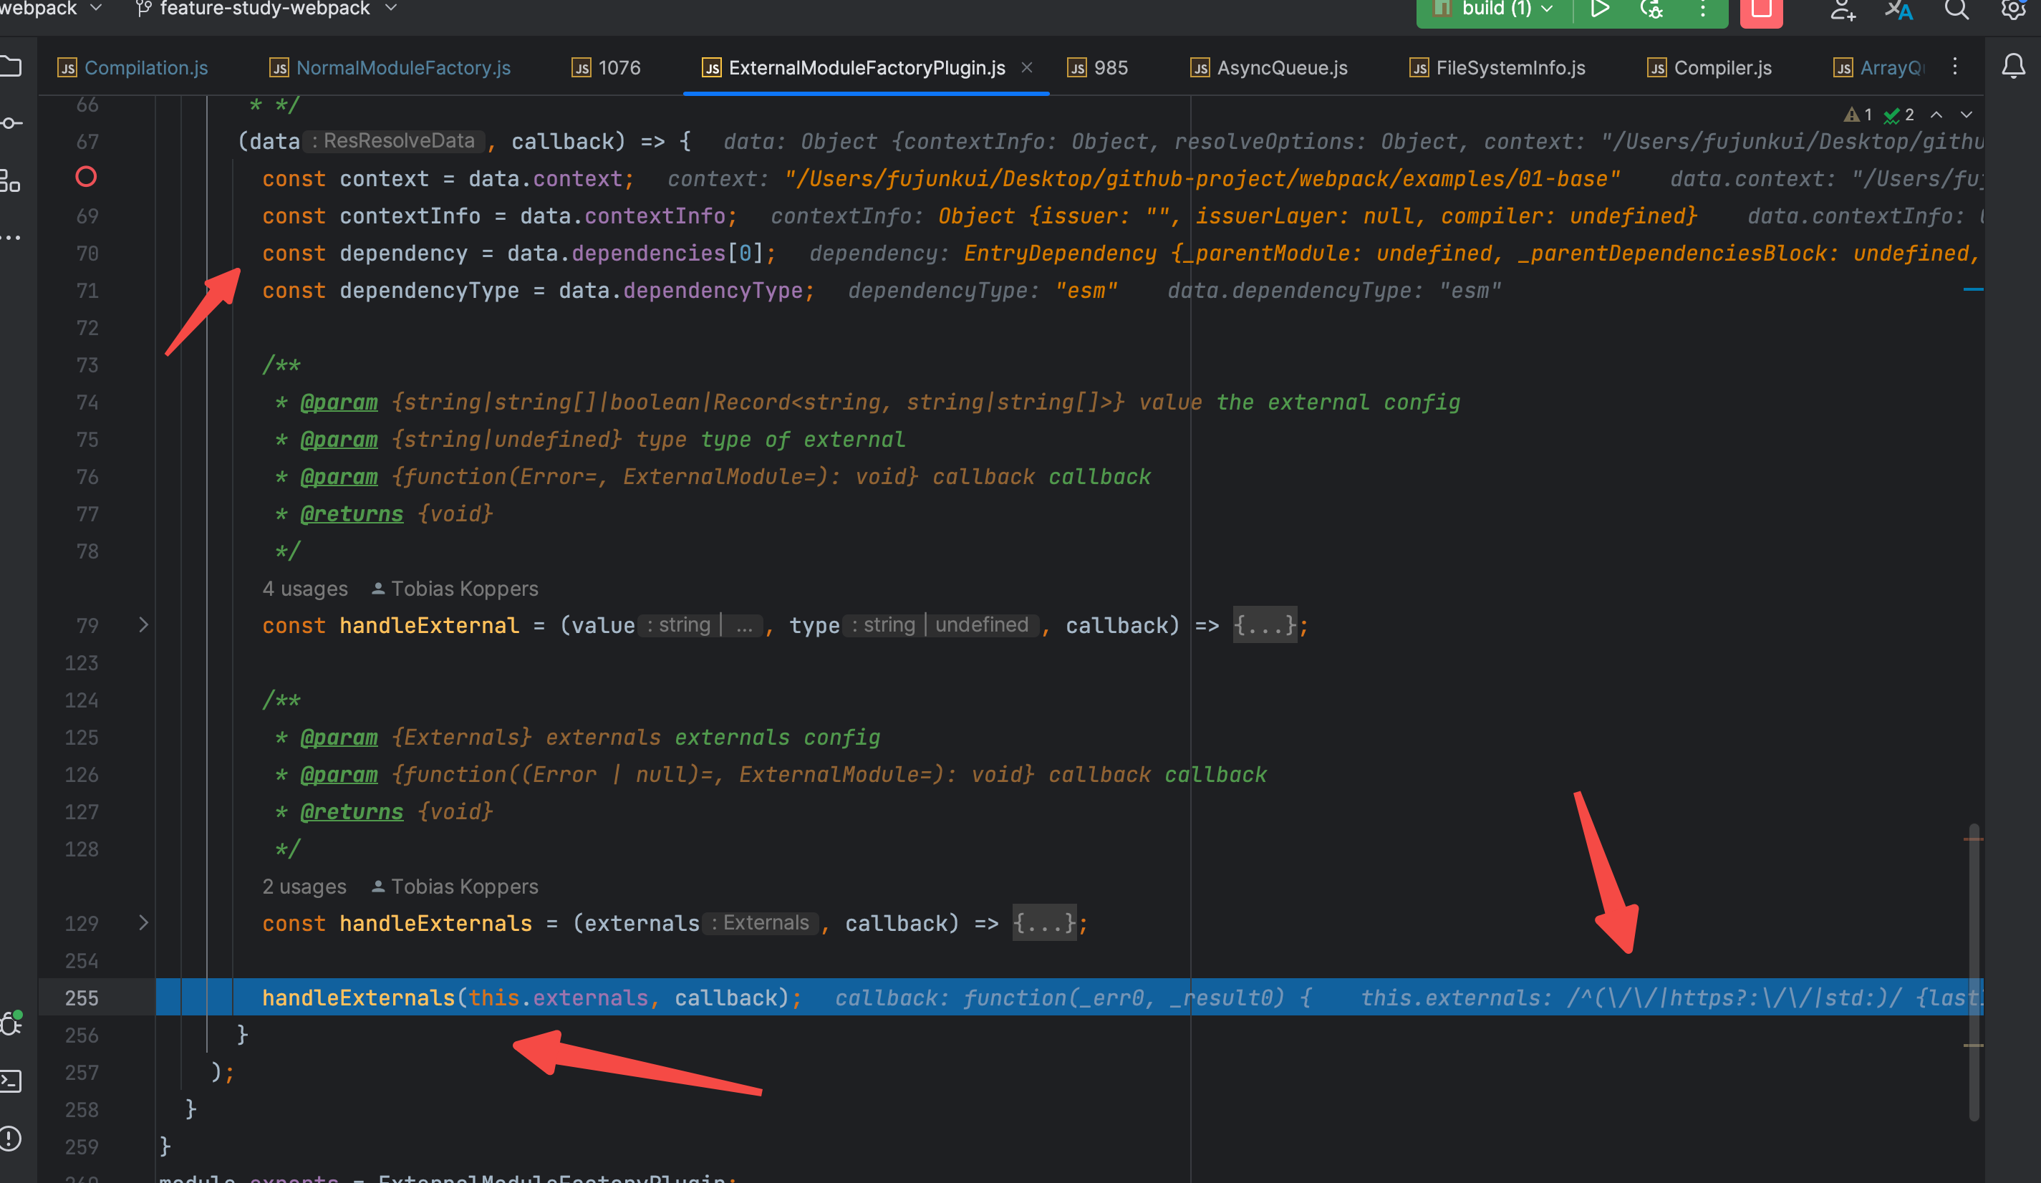This screenshot has width=2041, height=1183.
Task: Click the Stop debugging red button
Action: point(1761,10)
